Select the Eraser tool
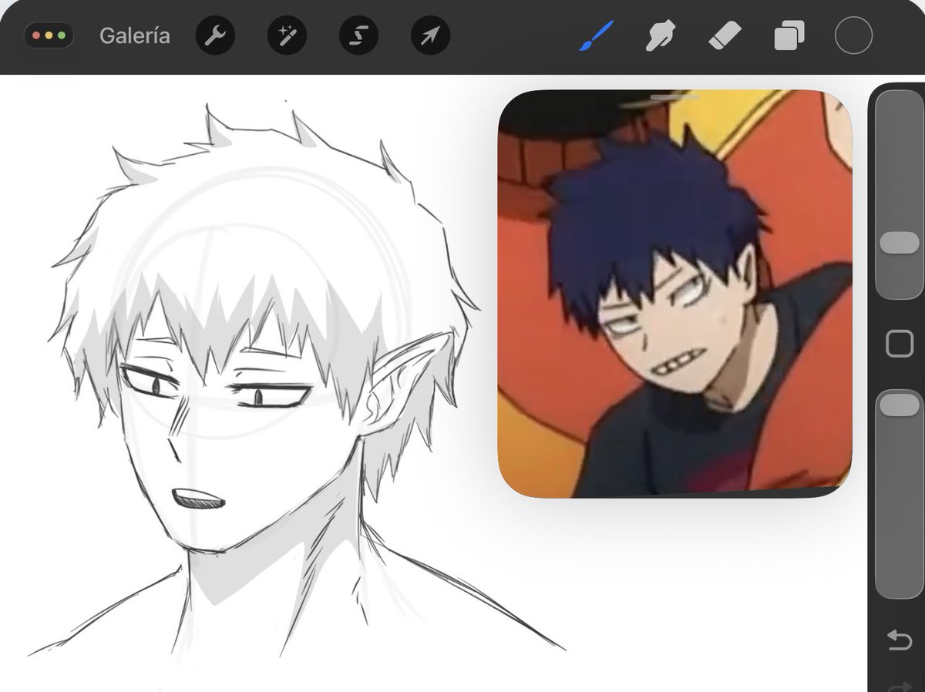This screenshot has width=925, height=692. tap(725, 35)
